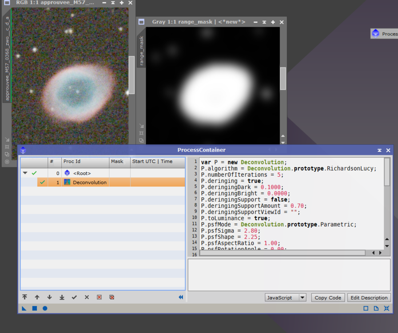
Task: Click the RGB image window vertical scrollbar
Action: click(x=131, y=75)
